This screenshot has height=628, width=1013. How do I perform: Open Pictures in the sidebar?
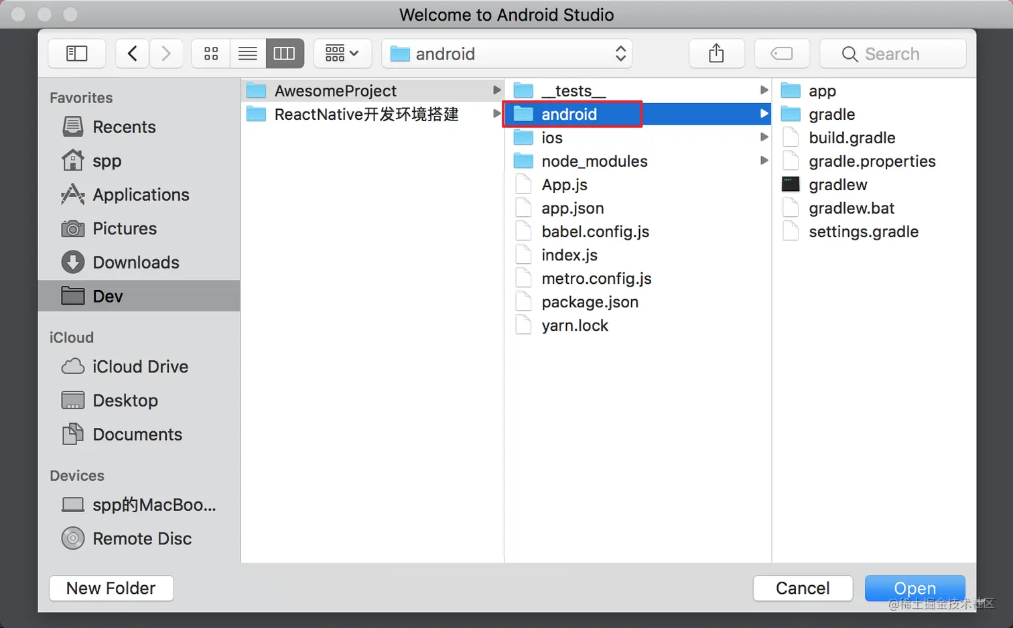point(139,228)
